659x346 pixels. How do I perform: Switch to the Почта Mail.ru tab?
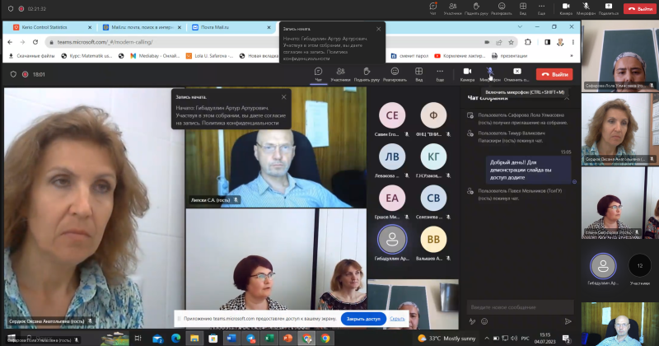coord(231,27)
